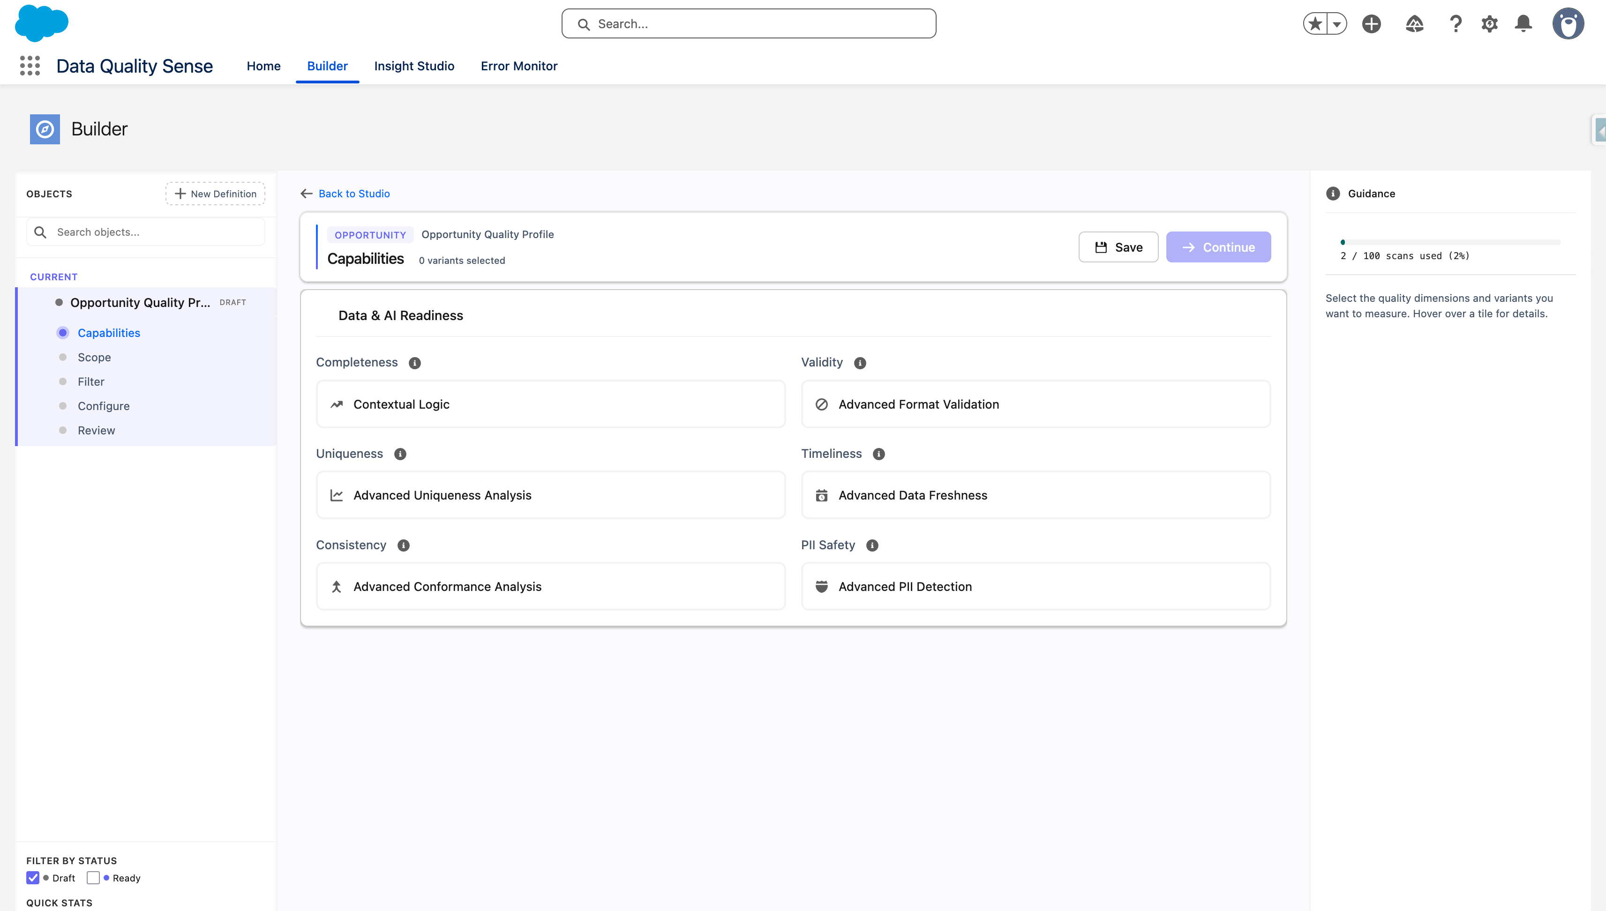Click the Data & AI Readiness heading

(400, 316)
